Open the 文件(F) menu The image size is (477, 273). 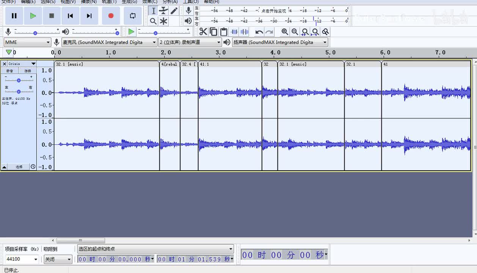pyautogui.click(x=8, y=2)
